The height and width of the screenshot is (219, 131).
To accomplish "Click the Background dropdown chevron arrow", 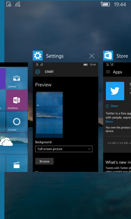I will point(89,149).
